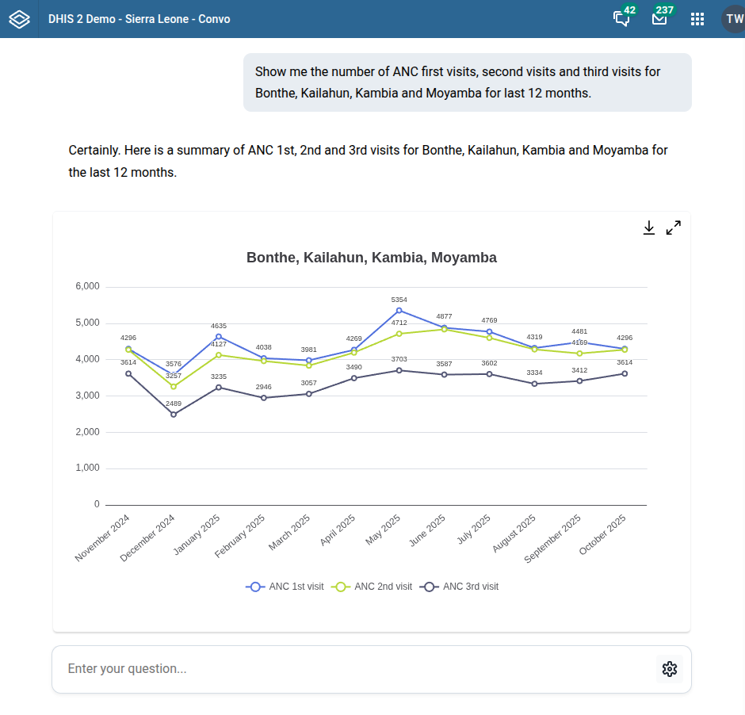
Task: Toggle ANC 2nd visit series in legend
Action: 372,587
